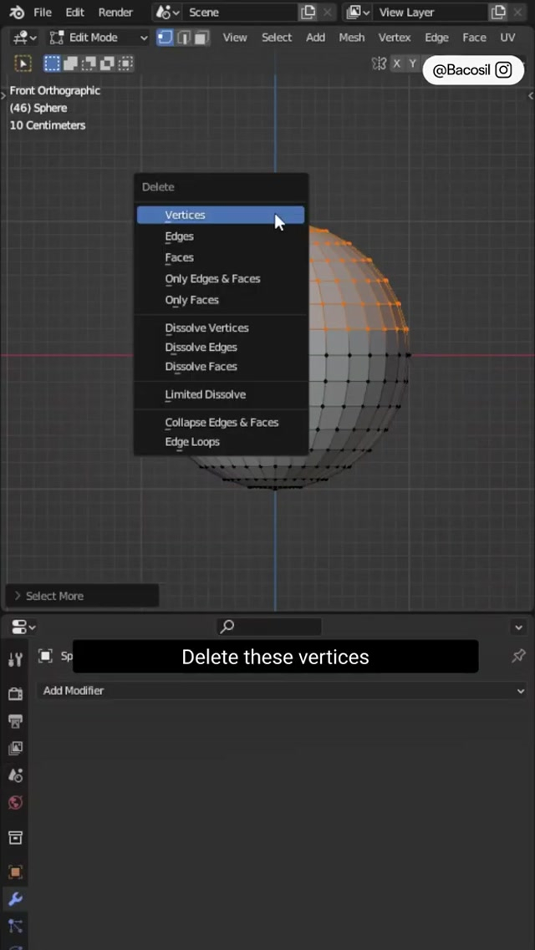The height and width of the screenshot is (950, 535).
Task: Open the Mesh menu in header
Action: pos(351,38)
